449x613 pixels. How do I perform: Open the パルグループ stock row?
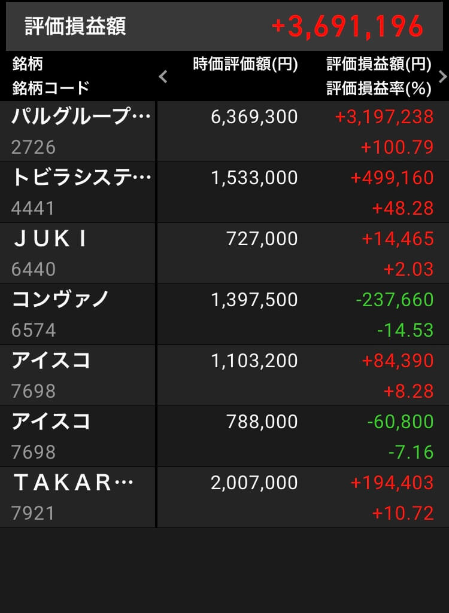(x=224, y=132)
